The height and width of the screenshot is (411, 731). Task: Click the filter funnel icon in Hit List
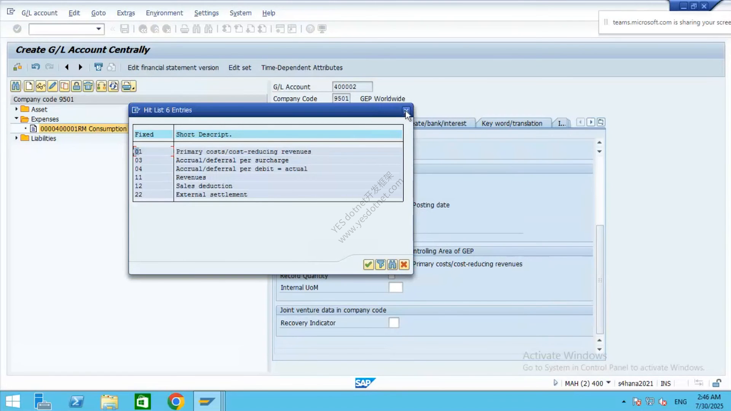point(380,264)
